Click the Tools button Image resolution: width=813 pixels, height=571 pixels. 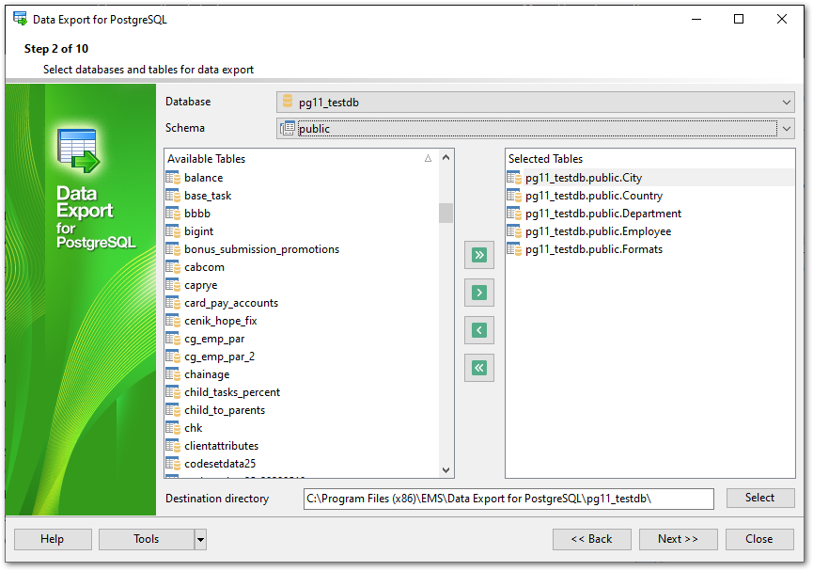pos(147,539)
